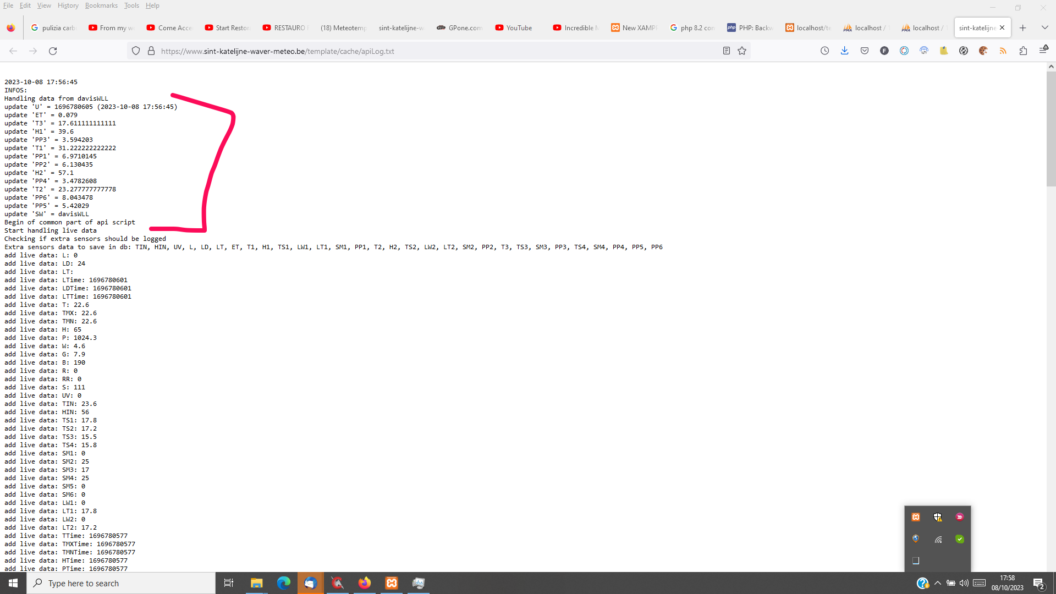Image resolution: width=1056 pixels, height=594 pixels.
Task: Click the page vertical scrollbar thumb
Action: [1051, 129]
